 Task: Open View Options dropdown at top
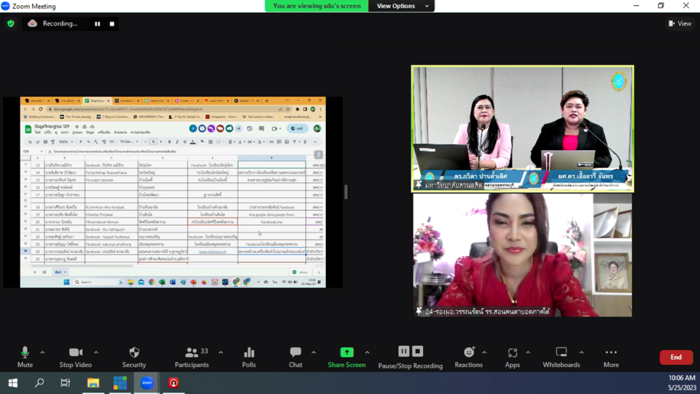click(x=401, y=6)
